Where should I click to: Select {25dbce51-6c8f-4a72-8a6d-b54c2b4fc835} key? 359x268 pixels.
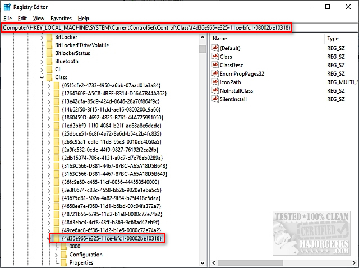pos(112,133)
